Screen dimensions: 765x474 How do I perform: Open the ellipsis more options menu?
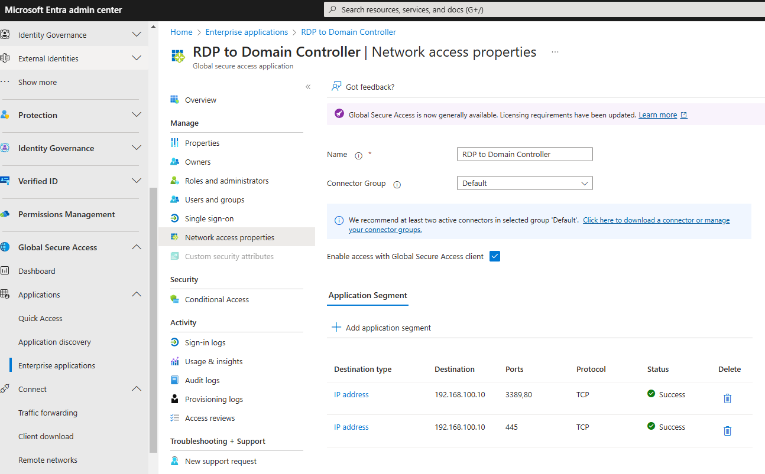pos(555,52)
